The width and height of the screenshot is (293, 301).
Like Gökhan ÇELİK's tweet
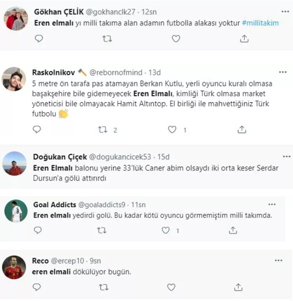tap(175, 40)
